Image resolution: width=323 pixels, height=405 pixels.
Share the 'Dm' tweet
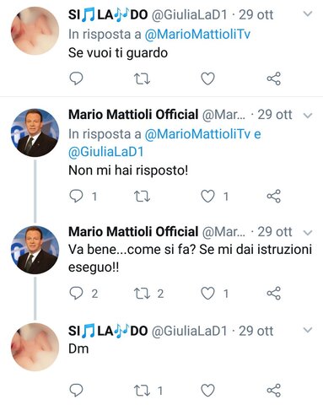click(274, 391)
